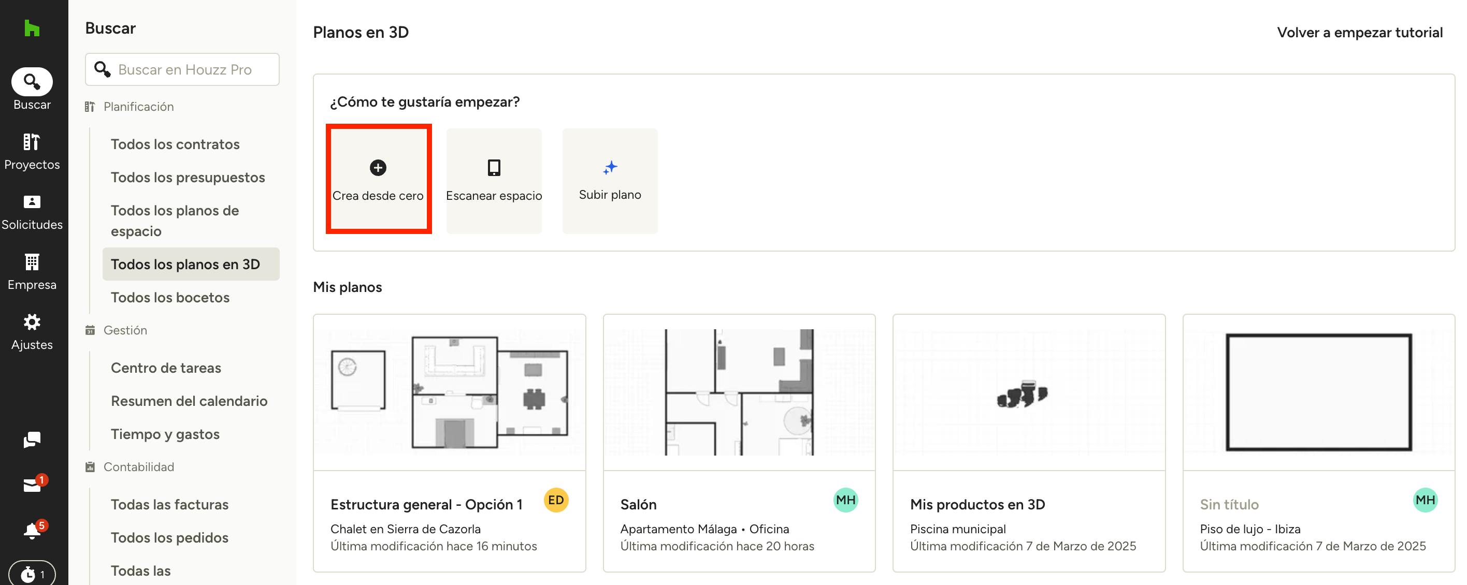Choose Escanear espacio option
Screen dimensions: 1467x585
[494, 180]
